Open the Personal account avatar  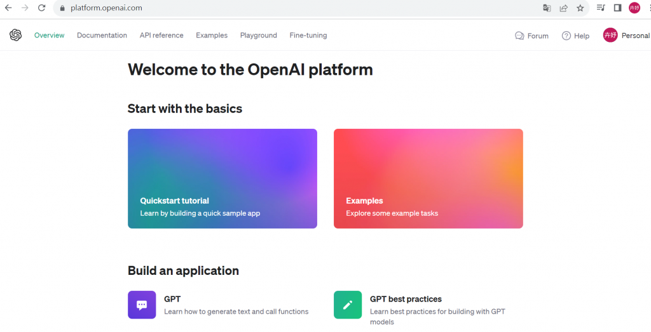point(610,35)
